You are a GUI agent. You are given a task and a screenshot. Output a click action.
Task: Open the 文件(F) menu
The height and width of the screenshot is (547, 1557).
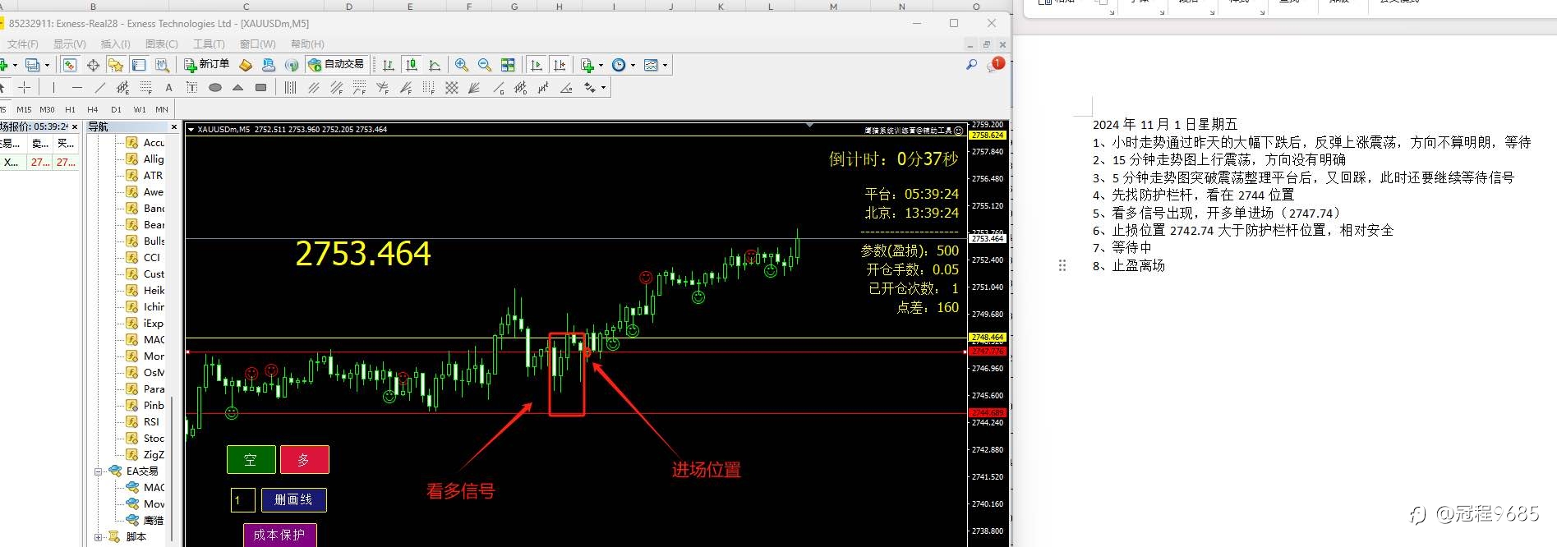(22, 44)
